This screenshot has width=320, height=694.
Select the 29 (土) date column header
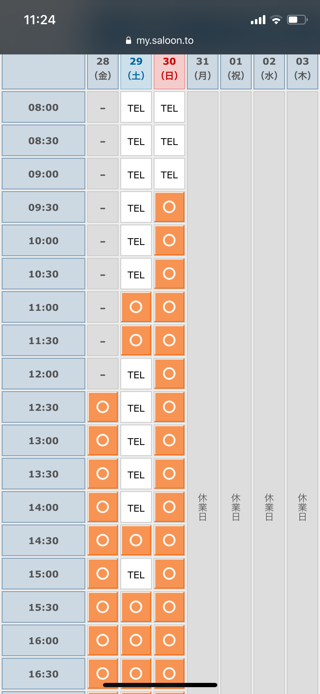[136, 72]
